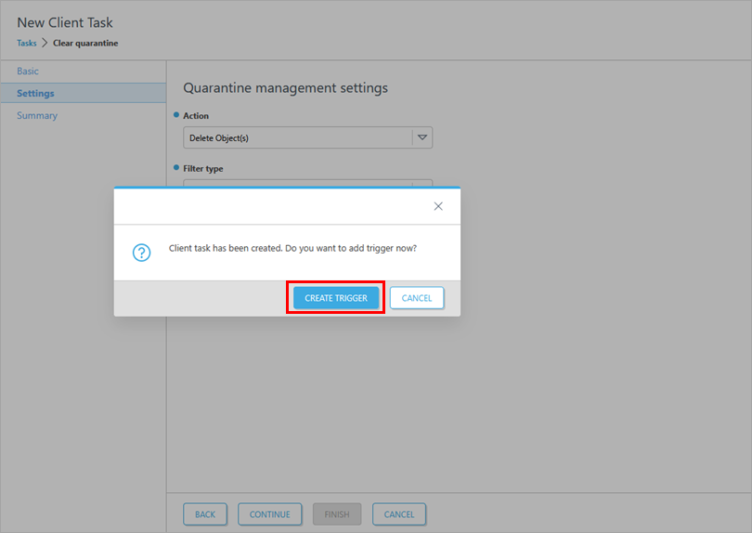This screenshot has width=752, height=533.
Task: Switch to the Summary section
Action: point(37,116)
